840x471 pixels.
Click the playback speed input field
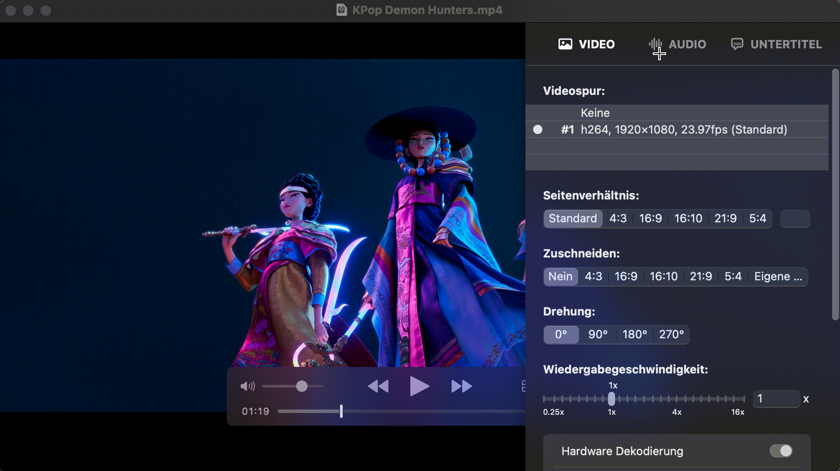click(x=776, y=399)
